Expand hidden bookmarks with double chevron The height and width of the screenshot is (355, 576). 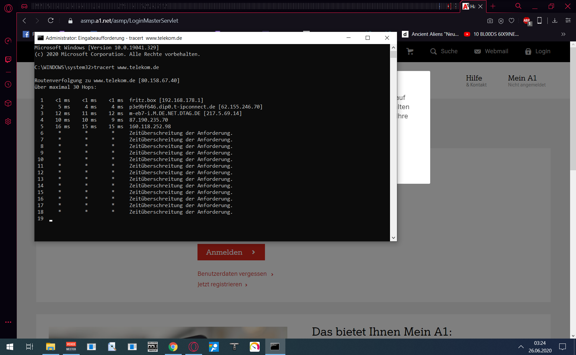click(563, 34)
